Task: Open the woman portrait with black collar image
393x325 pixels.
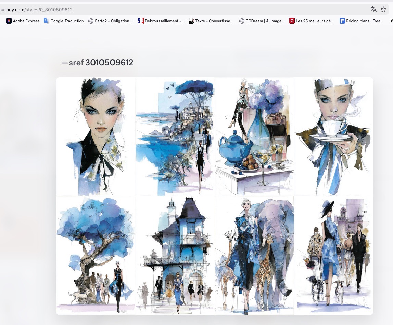Action: (x=96, y=137)
